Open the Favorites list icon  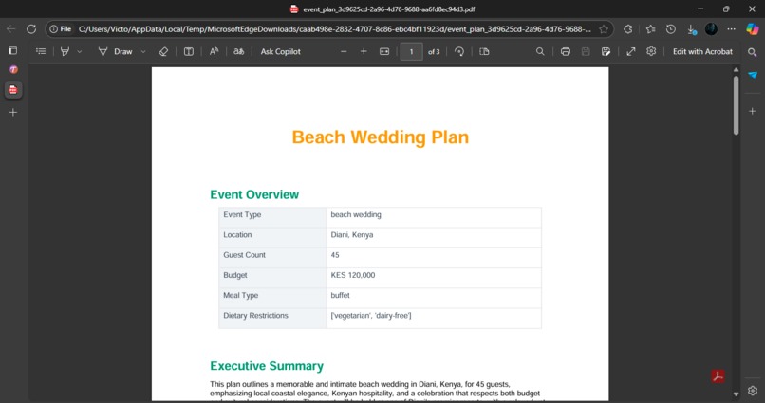[x=650, y=29]
